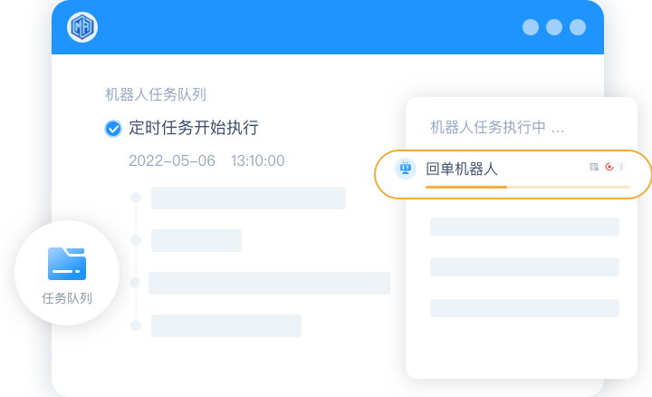Select the widest placeholder bar in queue timeline
652x397 pixels.
270,283
